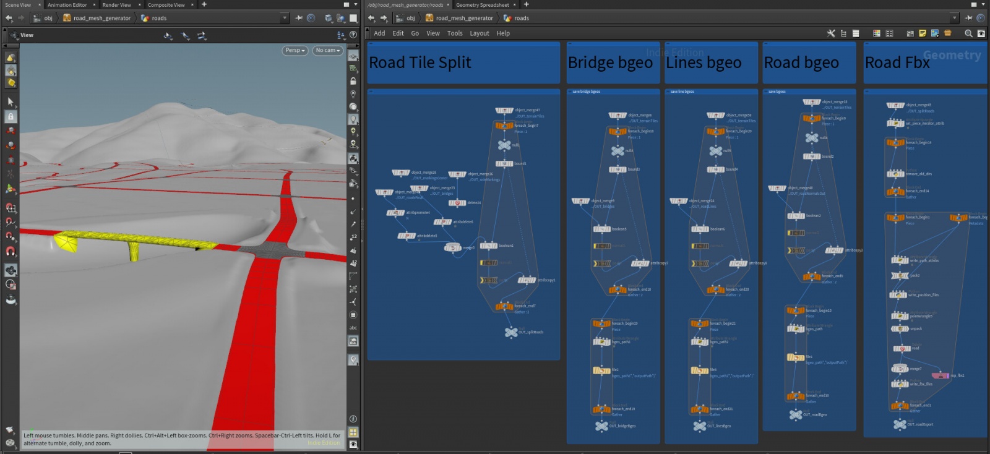Open the Render View tab
Viewport: 990px width, 454px height.
[116, 4]
